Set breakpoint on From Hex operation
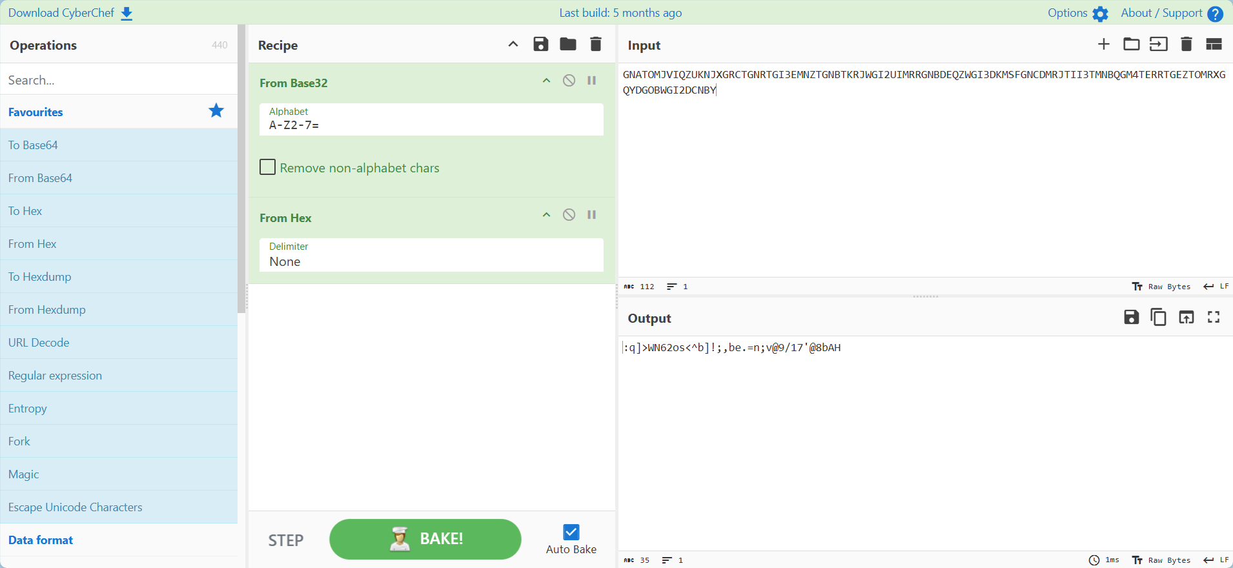Image resolution: width=1233 pixels, height=568 pixels. pos(591,215)
